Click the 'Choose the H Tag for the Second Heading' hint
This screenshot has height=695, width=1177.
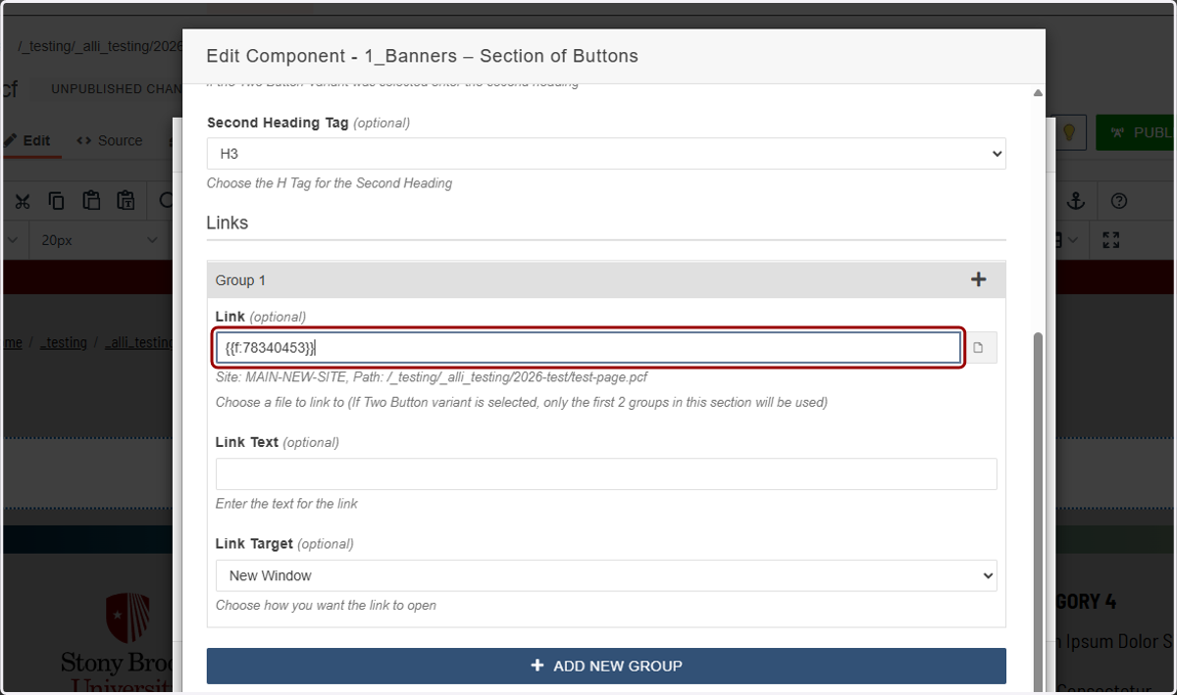(330, 183)
